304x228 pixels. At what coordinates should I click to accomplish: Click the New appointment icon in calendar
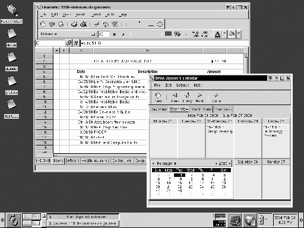click(158, 97)
